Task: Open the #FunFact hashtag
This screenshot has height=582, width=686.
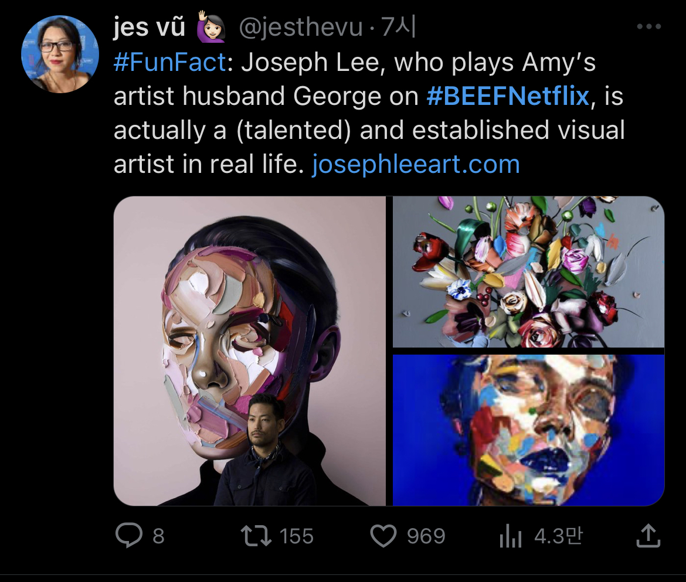Action: point(169,63)
